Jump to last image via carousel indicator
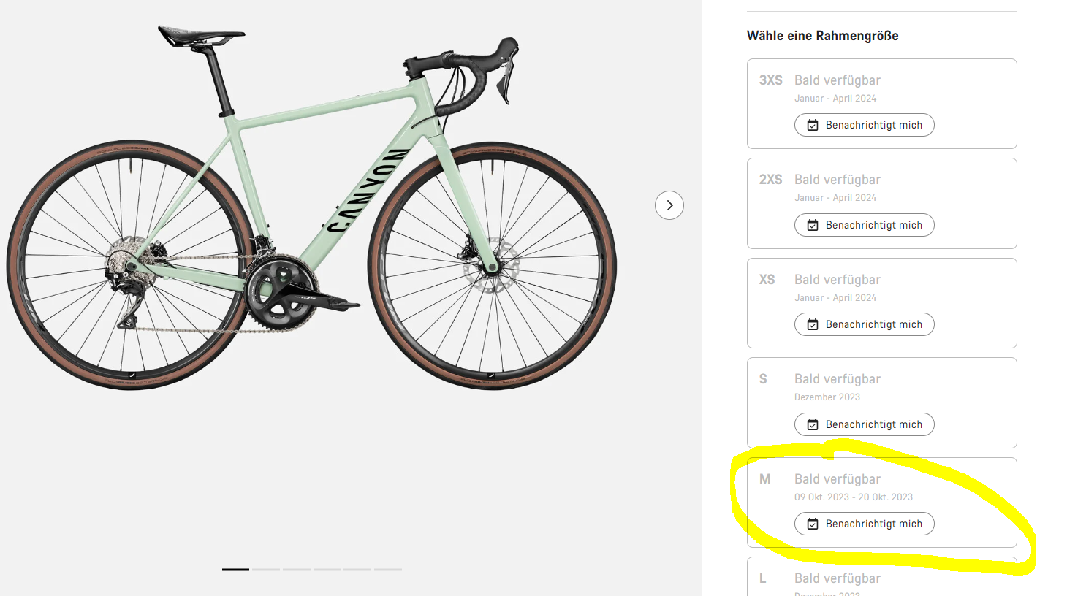This screenshot has width=1067, height=596. click(x=388, y=569)
